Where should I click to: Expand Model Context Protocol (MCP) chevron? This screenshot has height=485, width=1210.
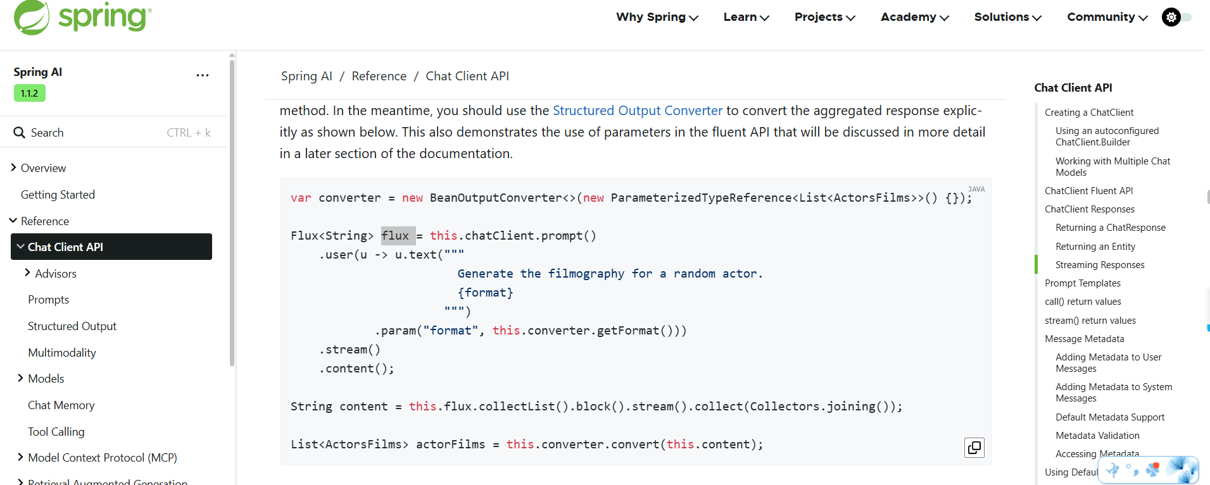(x=20, y=457)
